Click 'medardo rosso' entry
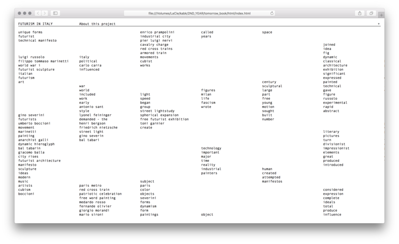 (x=92, y=202)
